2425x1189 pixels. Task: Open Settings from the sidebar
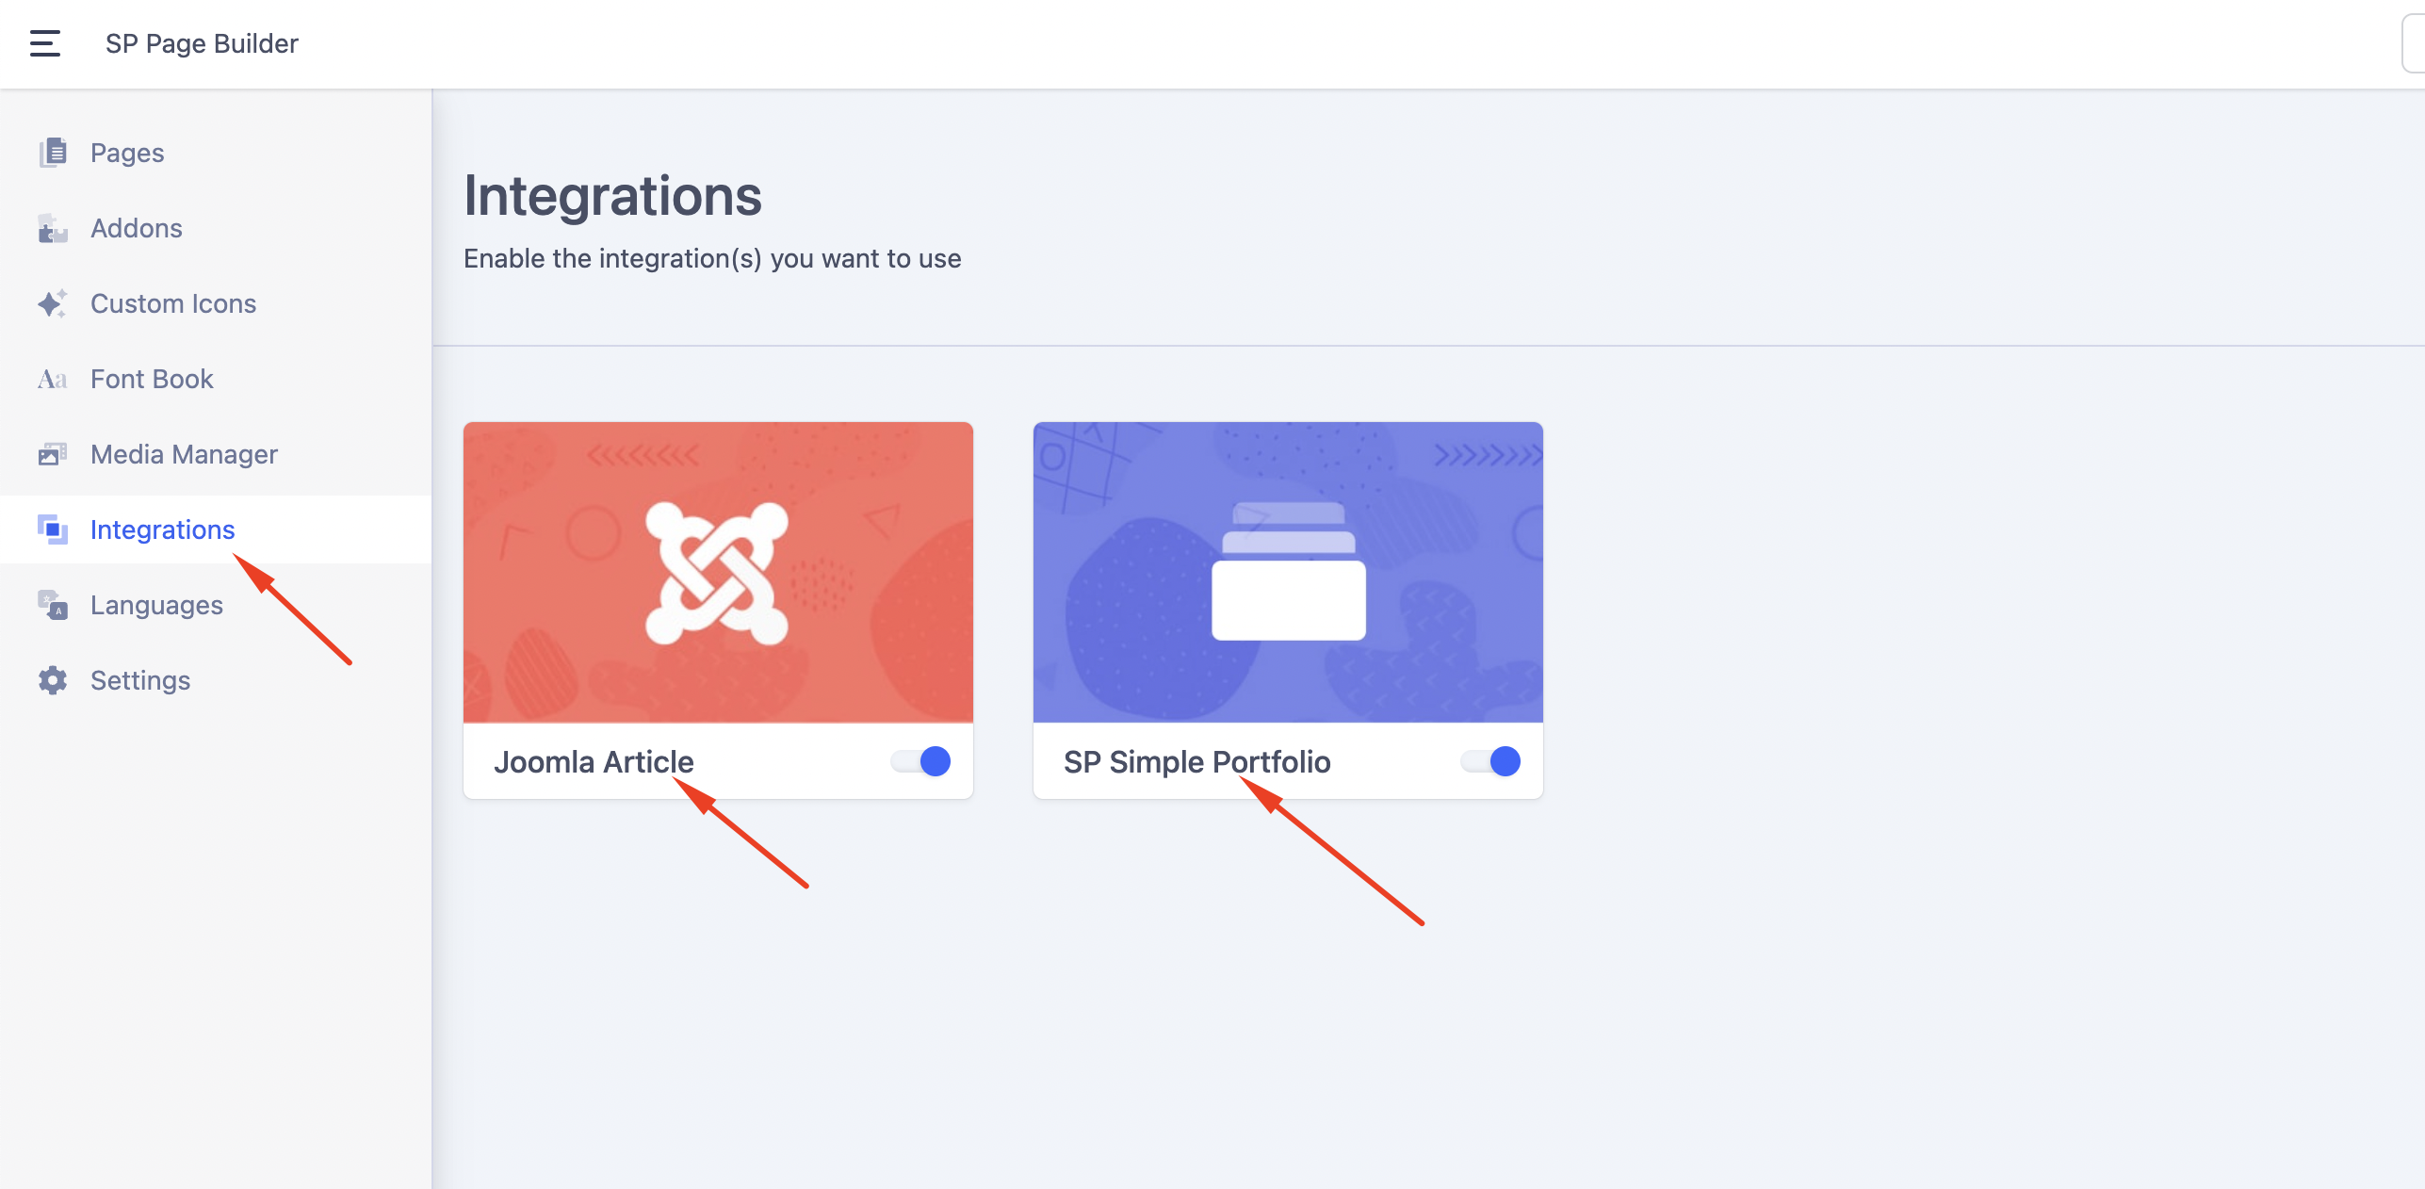(216, 680)
